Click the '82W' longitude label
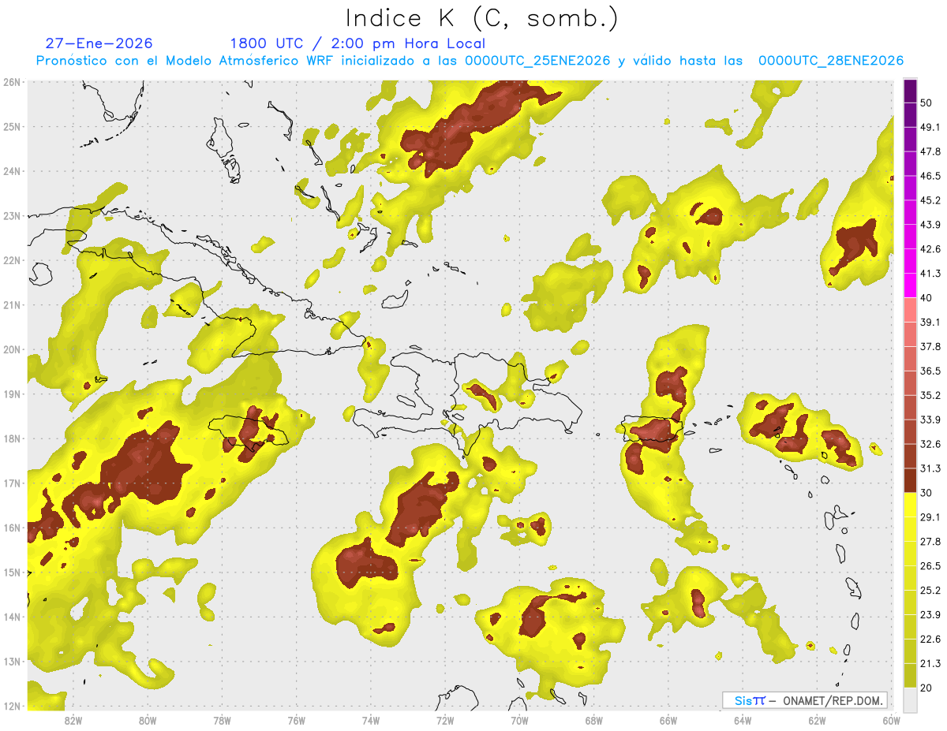The image size is (947, 731). tap(73, 720)
